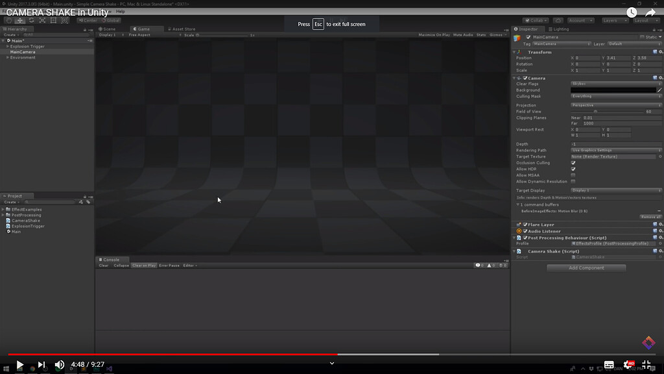
Task: Open the Camera component's gear settings icon
Action: point(659,78)
